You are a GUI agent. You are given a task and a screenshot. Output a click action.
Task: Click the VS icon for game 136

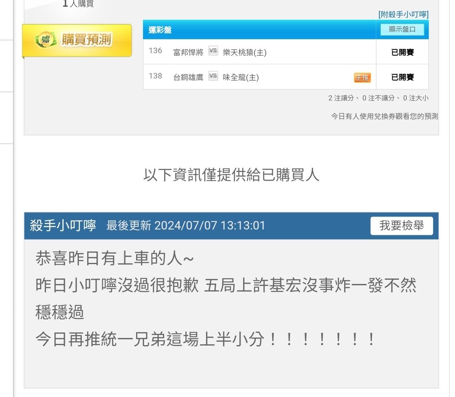pos(213,51)
